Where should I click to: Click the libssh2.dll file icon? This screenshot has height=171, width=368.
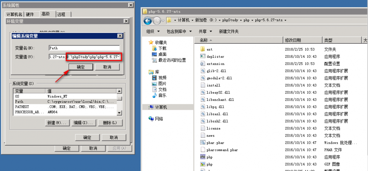pyautogui.click(x=203, y=121)
